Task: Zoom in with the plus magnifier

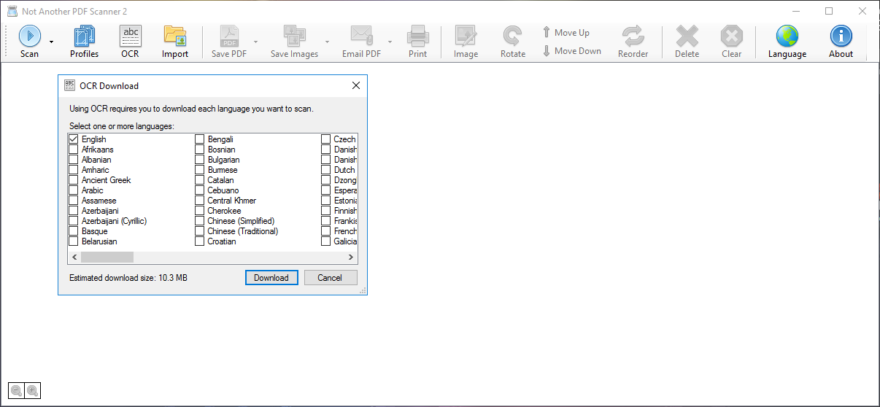Action: (x=32, y=390)
